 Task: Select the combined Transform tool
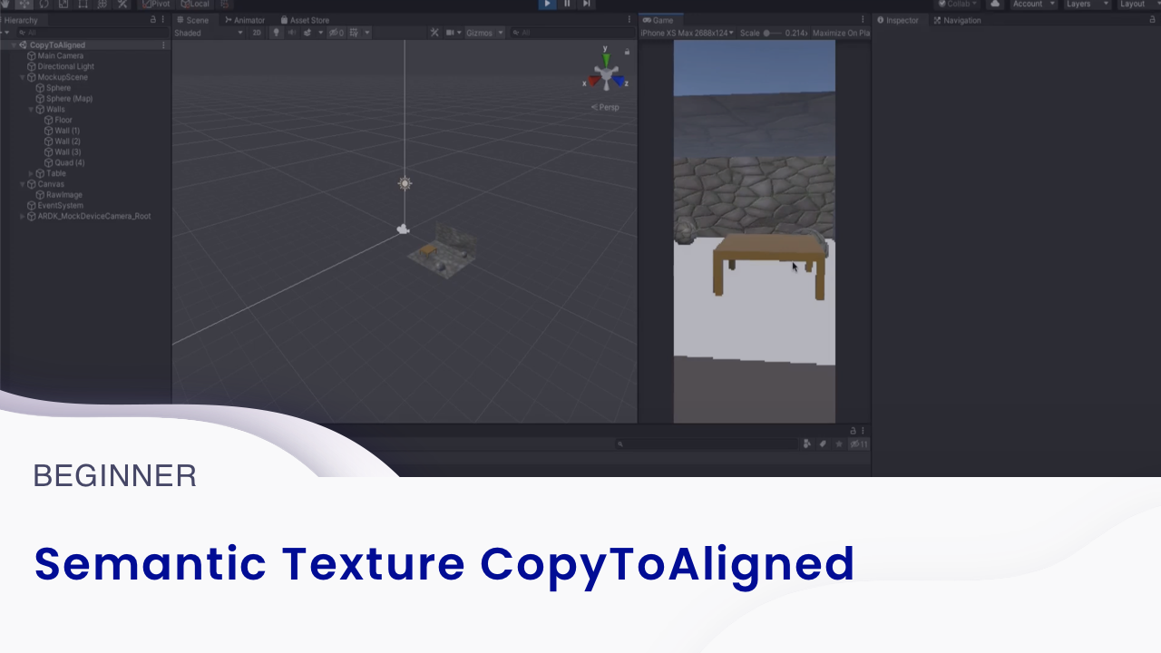point(102,4)
